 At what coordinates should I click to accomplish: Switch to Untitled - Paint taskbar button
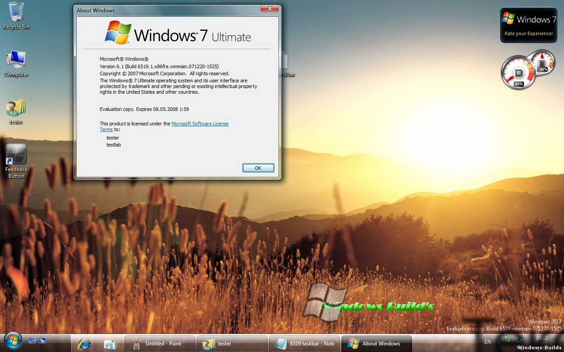(x=160, y=344)
